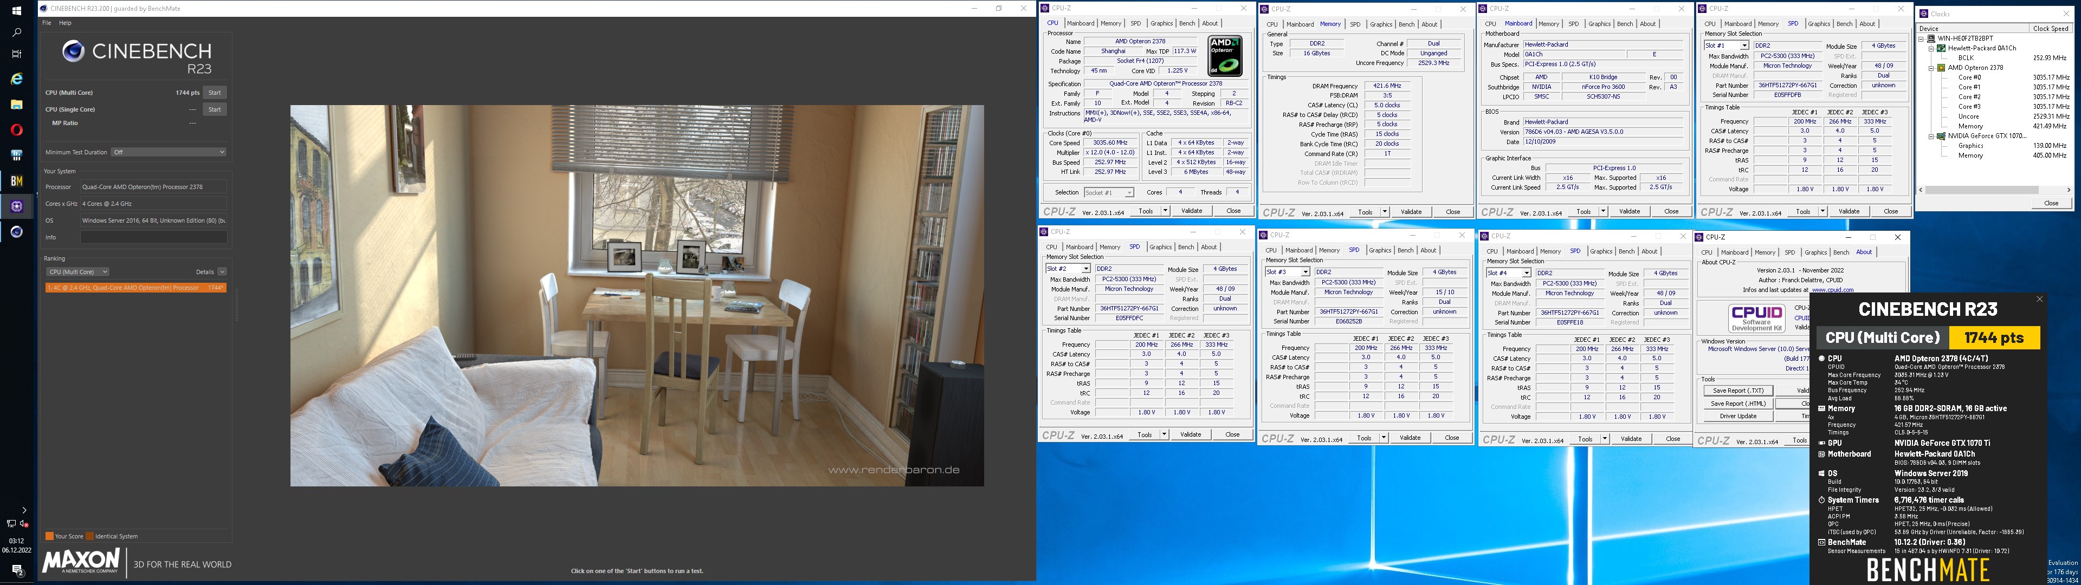Collapse the Hewlett-Packard 0A1Ch tree node
2081x585 pixels.
(x=1931, y=49)
